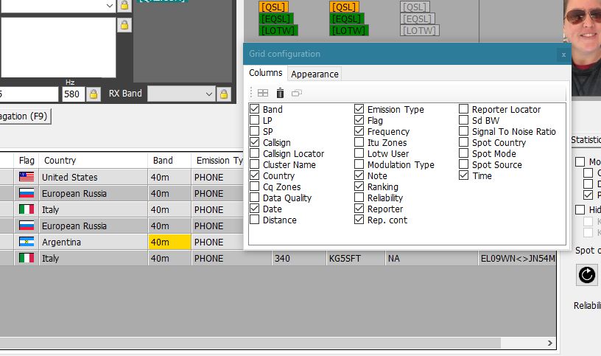Image resolution: width=601 pixels, height=356 pixels.
Task: Click the gray outlined EQSL badge
Action: coord(418,18)
